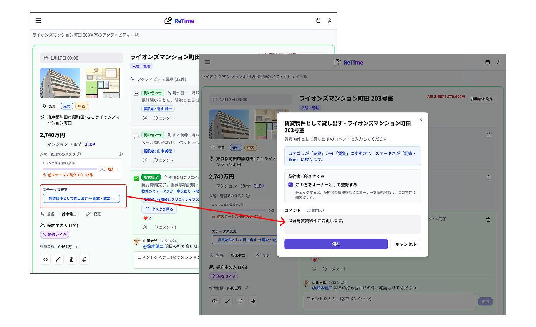Click 担当者を設定 button in right window
The width and height of the screenshot is (536, 327).
click(482, 99)
